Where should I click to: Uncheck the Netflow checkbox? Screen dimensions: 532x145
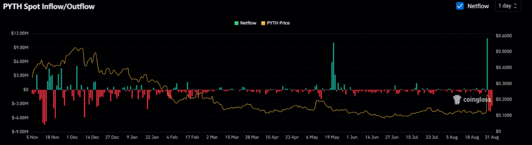point(460,6)
